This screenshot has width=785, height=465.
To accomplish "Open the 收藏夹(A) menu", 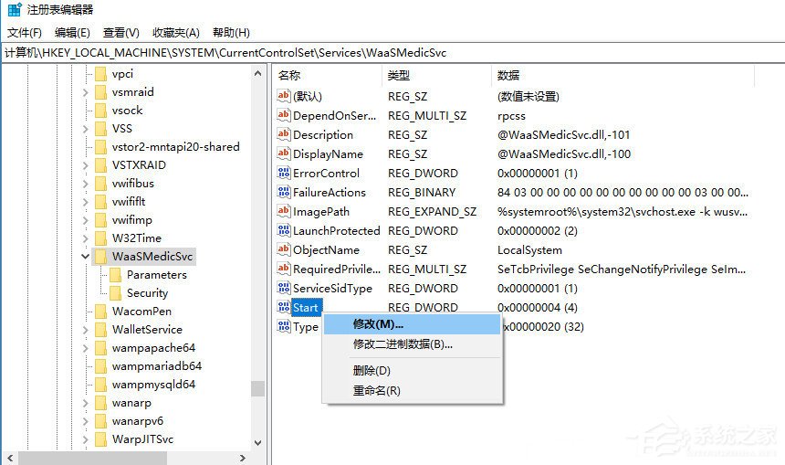I will [x=176, y=33].
